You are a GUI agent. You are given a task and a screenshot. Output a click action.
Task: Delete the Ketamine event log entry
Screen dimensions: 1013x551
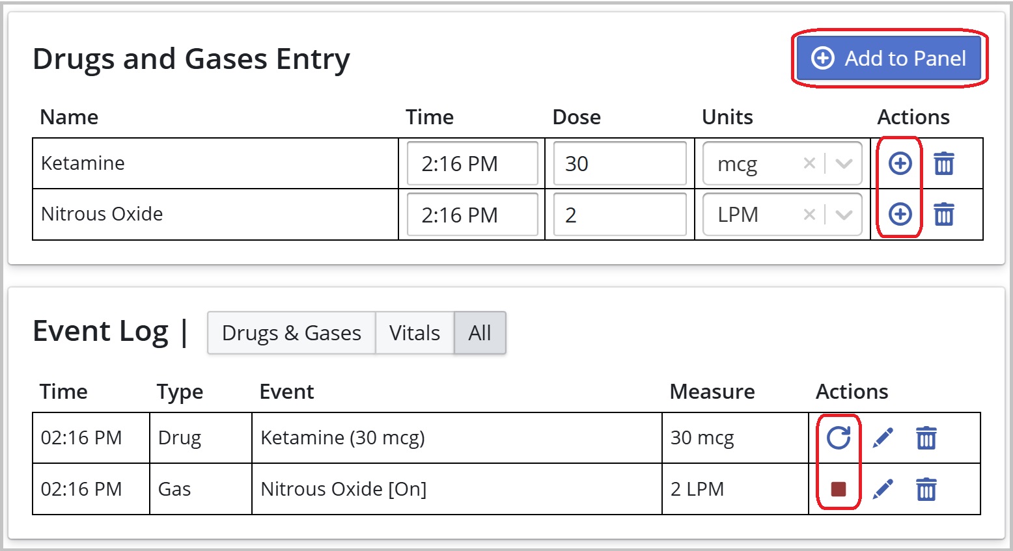pos(926,438)
